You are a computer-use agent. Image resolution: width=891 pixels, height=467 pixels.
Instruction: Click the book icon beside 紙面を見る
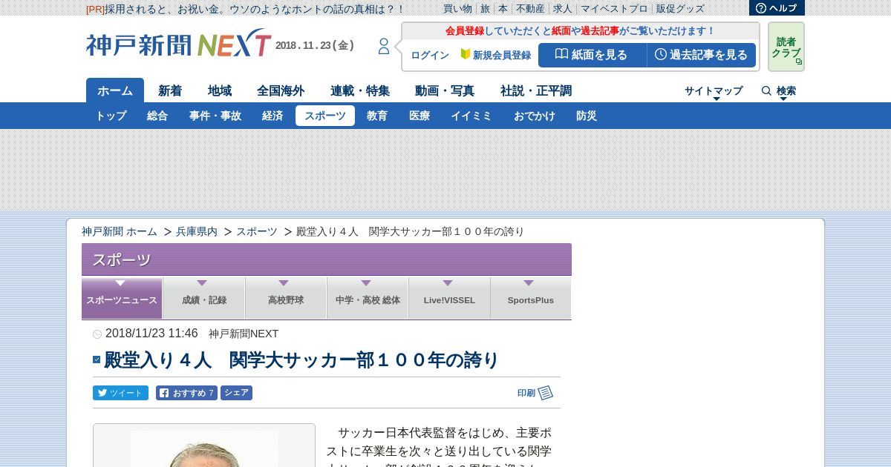(561, 54)
